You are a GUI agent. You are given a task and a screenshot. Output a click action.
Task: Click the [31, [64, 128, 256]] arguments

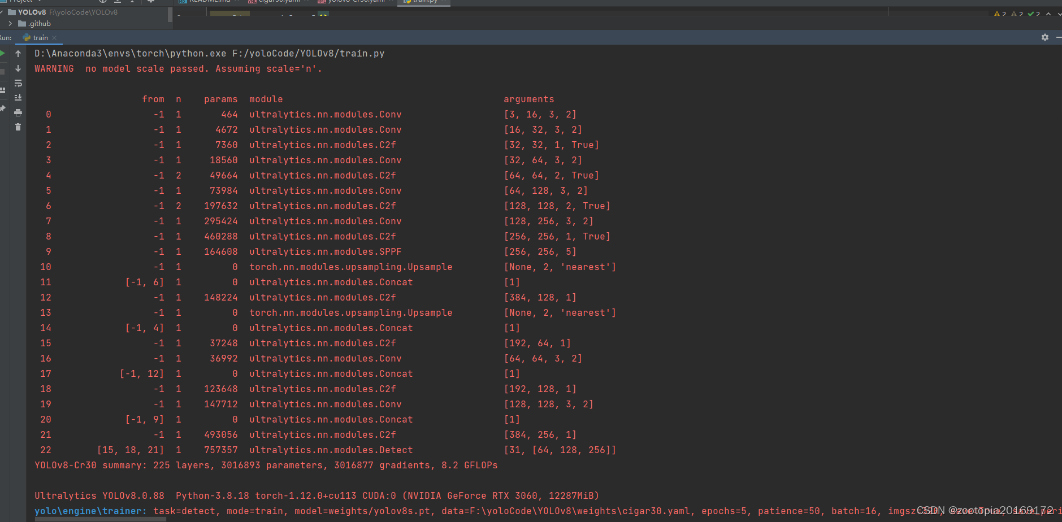pos(560,450)
